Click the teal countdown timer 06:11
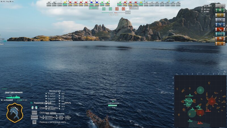This screenshot has width=227, height=128. 94,8
